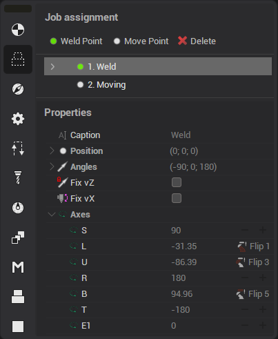Open the origin/coordinate system sidebar icon

coord(18,30)
